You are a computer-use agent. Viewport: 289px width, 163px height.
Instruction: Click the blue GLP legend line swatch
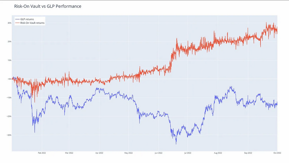point(18,19)
